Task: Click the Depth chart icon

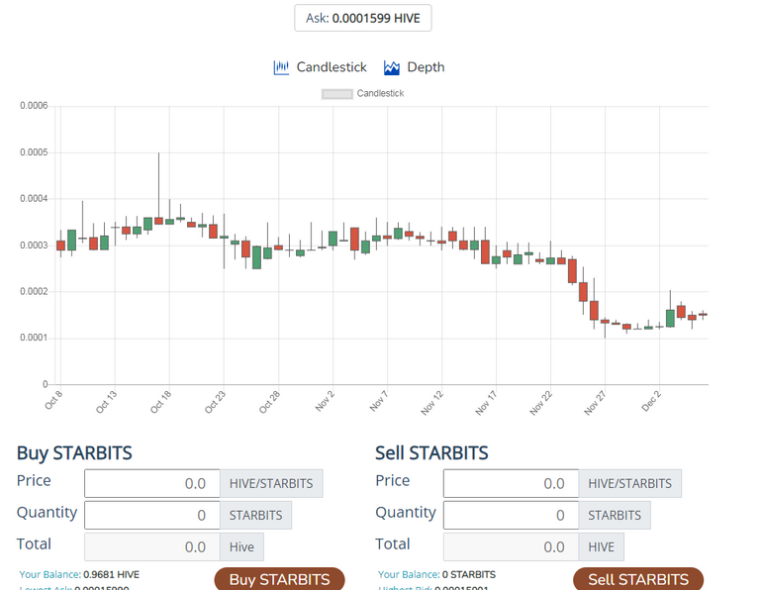Action: [x=392, y=67]
